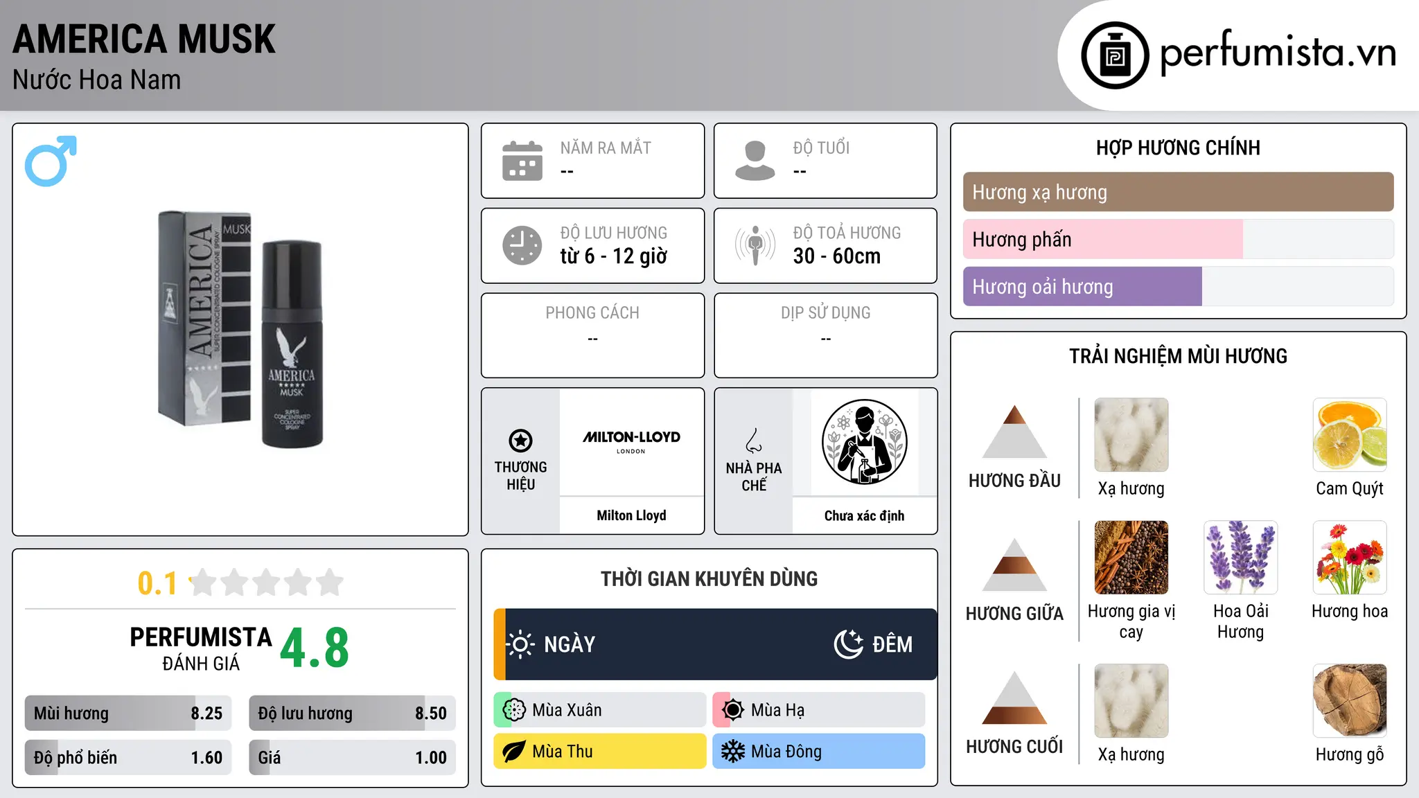This screenshot has width=1419, height=798.
Task: Click the Perfumista đánh giá label
Action: pos(201,648)
